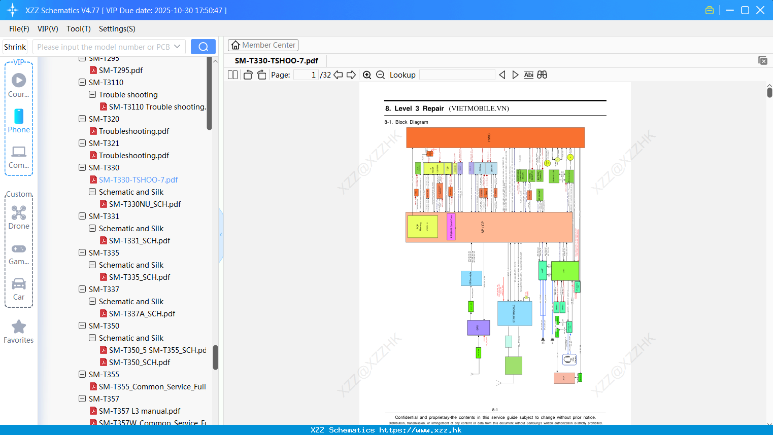Click the Lookup text field
Viewport: 773px width, 435px height.
click(x=457, y=75)
